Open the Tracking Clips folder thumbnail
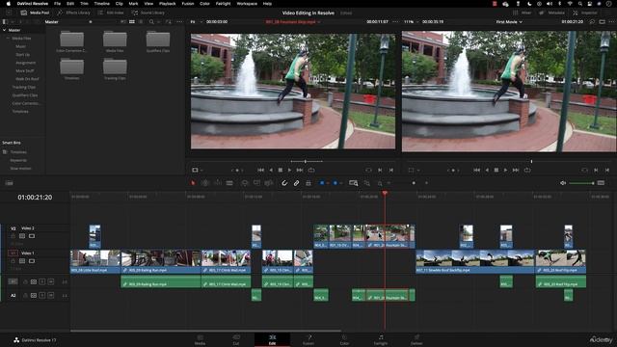Image resolution: width=617 pixels, height=347 pixels. 115,67
